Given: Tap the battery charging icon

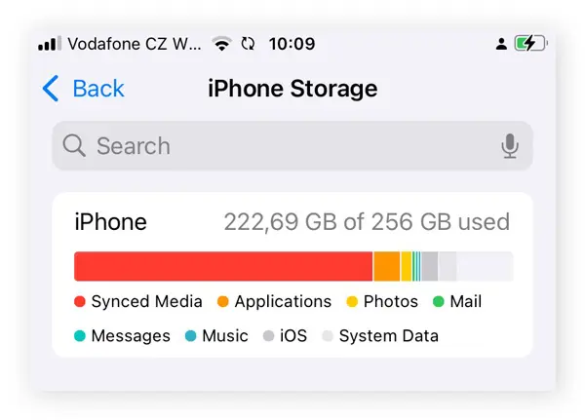Looking at the screenshot, I should point(531,43).
